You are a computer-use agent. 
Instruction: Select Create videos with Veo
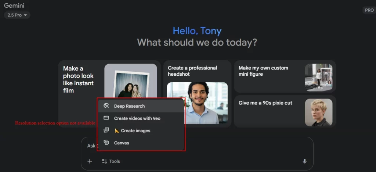pos(141,118)
